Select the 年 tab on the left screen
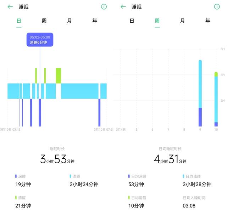227x215 pixels. [x=95, y=21]
